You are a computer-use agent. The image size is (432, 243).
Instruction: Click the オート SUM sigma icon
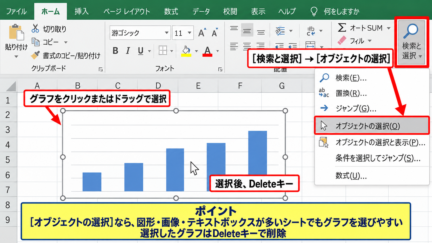coord(342,28)
